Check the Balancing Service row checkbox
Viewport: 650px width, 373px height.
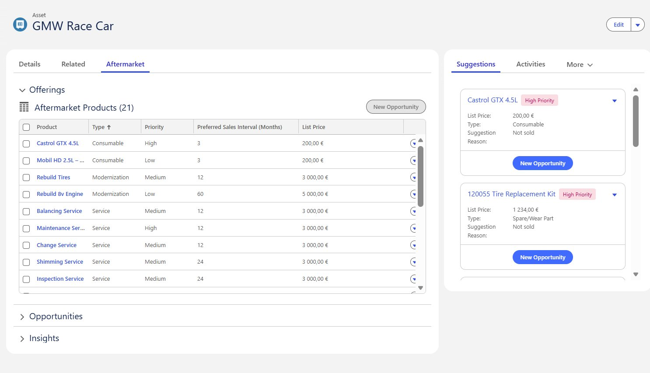pos(26,212)
